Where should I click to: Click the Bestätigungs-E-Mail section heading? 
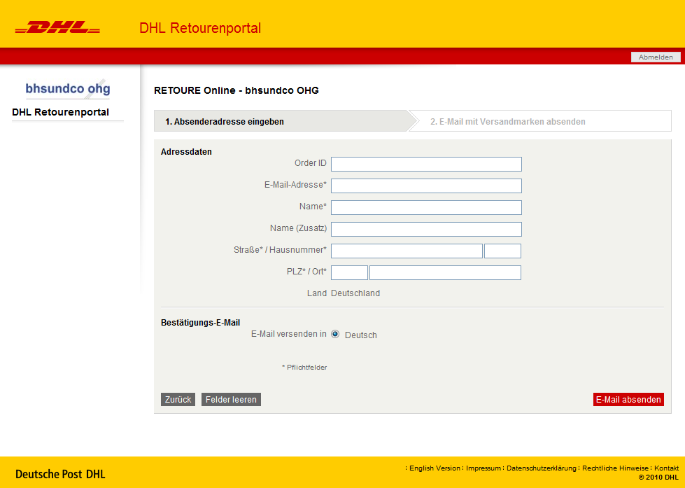click(201, 323)
